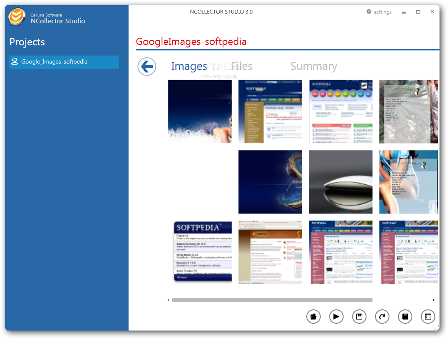Open the last thumbnail in the bottom row
448x339 pixels.
click(x=408, y=252)
